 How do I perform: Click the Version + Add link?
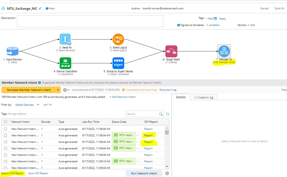point(251,25)
